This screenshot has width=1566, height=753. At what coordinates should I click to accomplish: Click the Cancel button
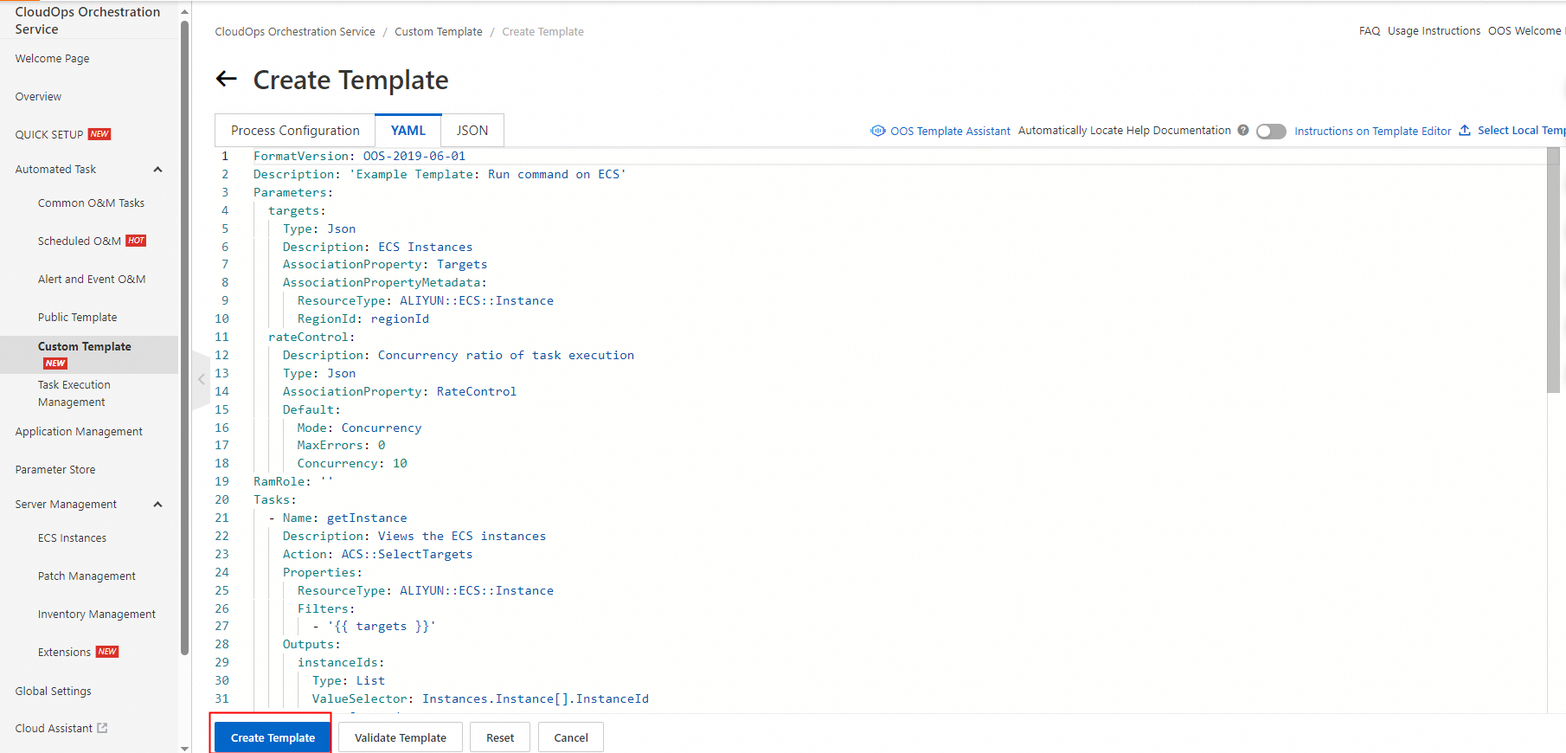coord(571,737)
